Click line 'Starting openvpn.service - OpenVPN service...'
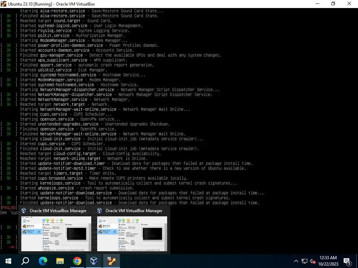358x268 pixels. (x=70, y=119)
